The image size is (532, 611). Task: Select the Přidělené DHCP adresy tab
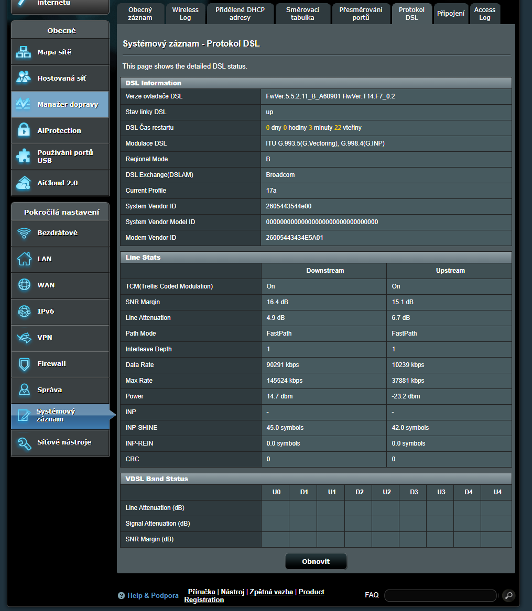pos(240,14)
